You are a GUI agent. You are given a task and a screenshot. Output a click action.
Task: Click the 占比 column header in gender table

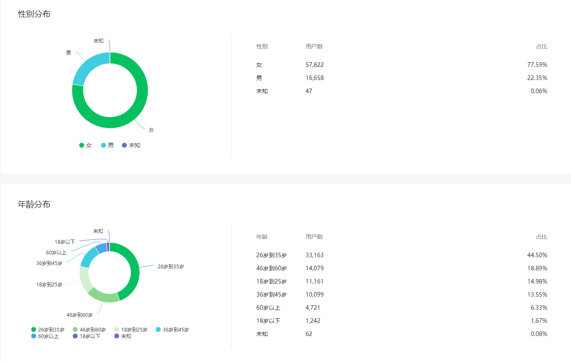[542, 46]
